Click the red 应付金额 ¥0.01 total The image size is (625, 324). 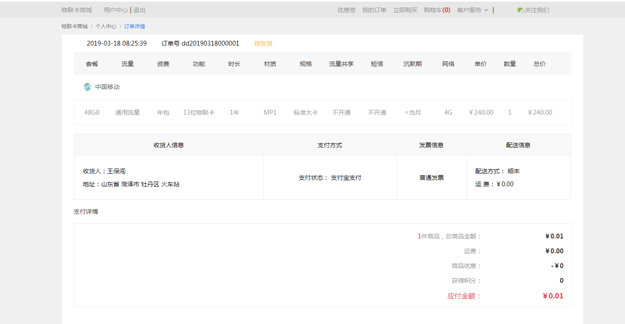pos(552,296)
